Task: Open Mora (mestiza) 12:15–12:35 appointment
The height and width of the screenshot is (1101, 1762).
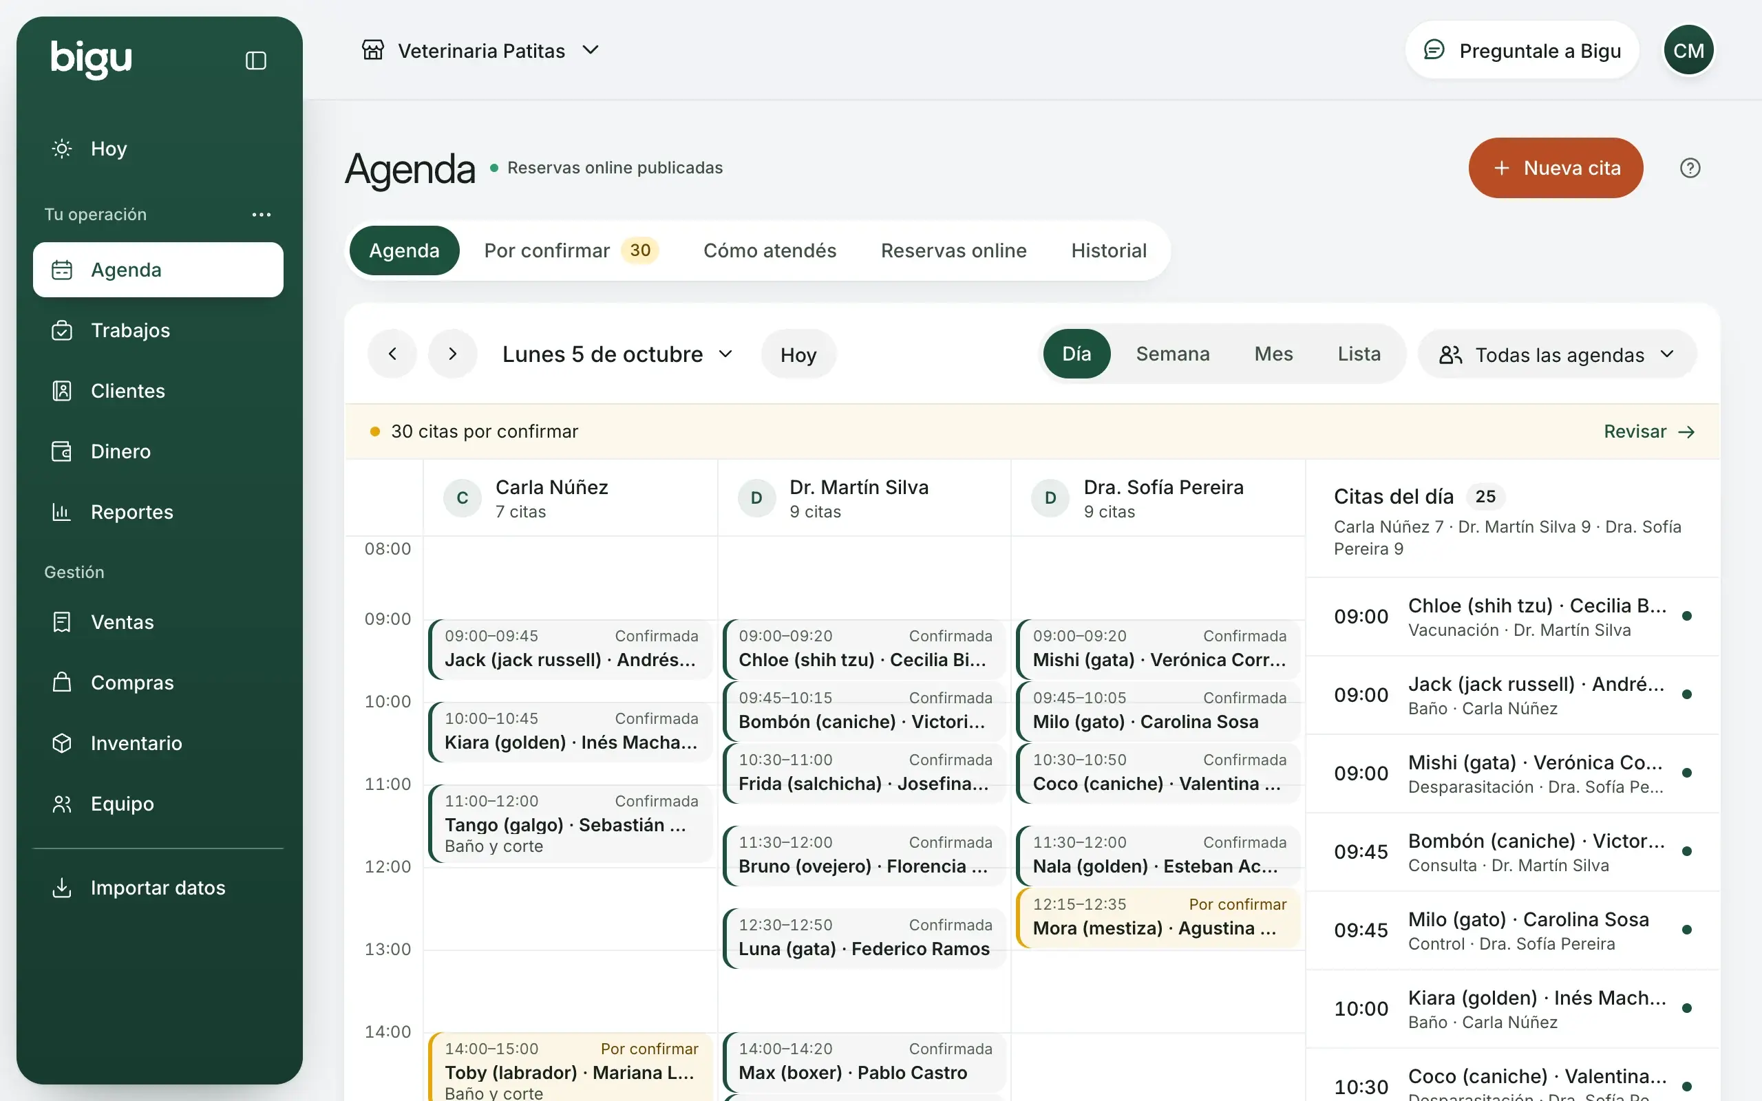Action: 1158,917
